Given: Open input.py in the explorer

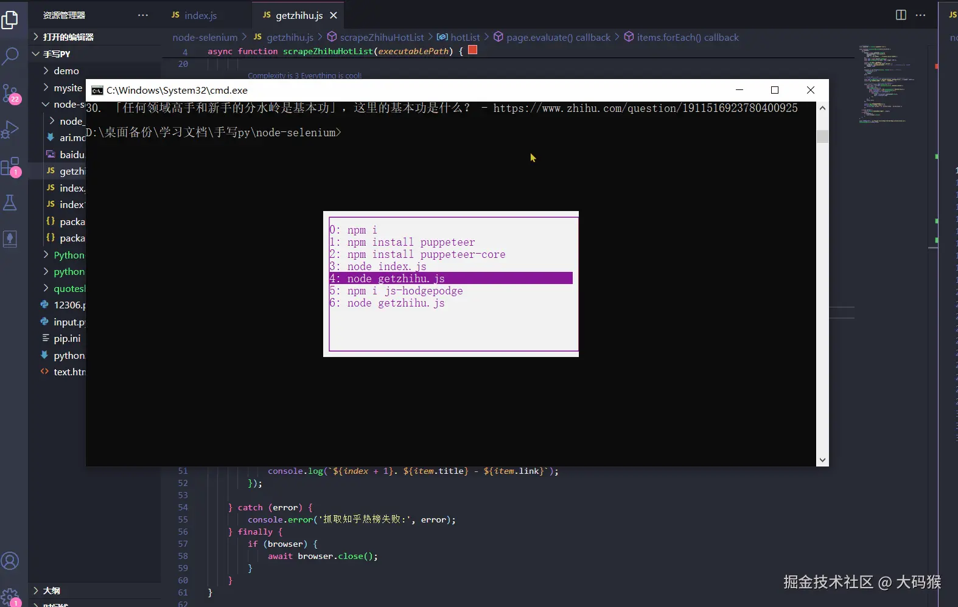Looking at the screenshot, I should (63, 322).
